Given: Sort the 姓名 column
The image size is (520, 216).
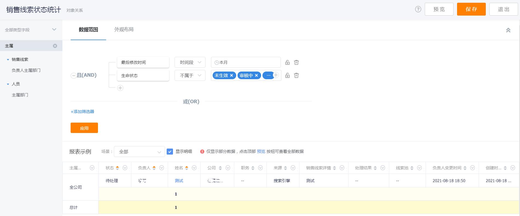Looking at the screenshot, I should (x=187, y=168).
